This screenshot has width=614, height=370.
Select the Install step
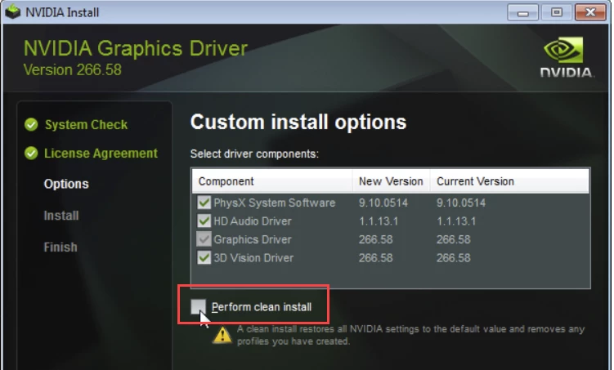(61, 216)
